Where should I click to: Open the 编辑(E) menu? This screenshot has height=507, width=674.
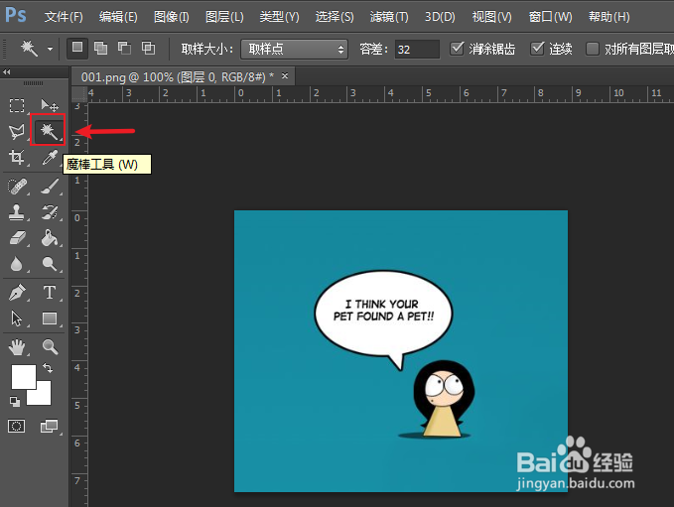pyautogui.click(x=118, y=17)
